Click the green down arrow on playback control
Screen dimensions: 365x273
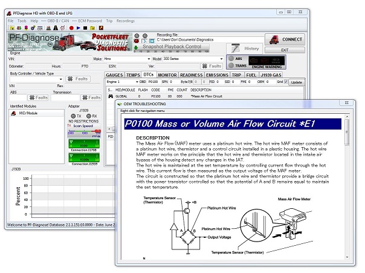click(136, 48)
